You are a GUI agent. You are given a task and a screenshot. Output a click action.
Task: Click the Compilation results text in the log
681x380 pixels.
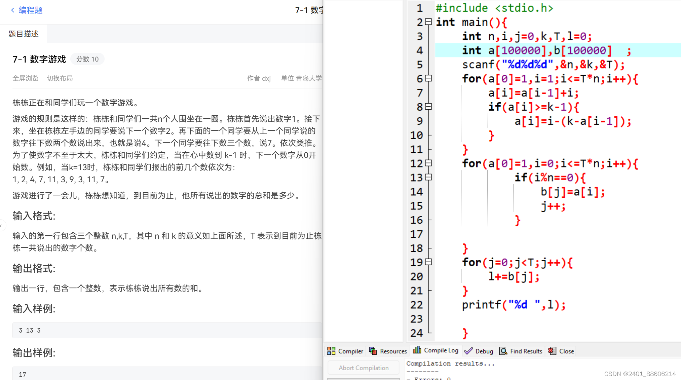point(450,364)
